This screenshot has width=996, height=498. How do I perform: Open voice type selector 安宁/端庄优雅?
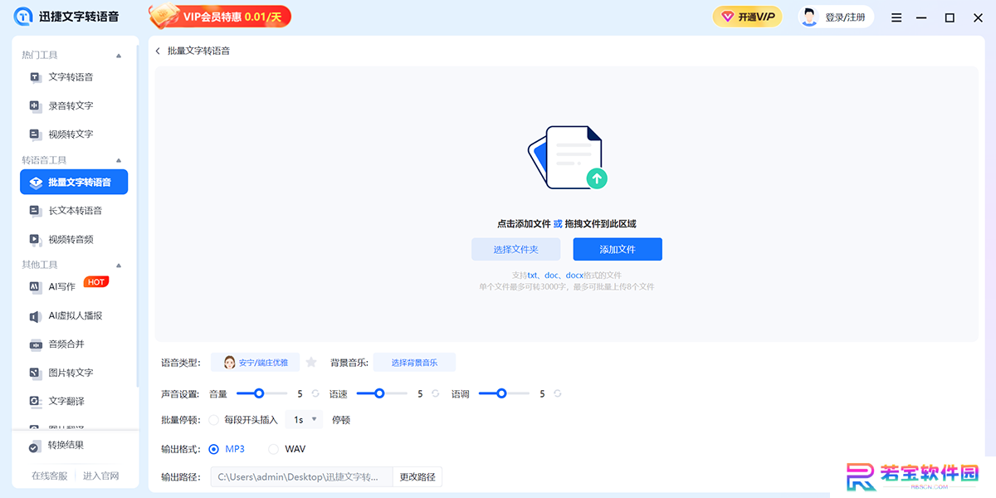pos(255,363)
